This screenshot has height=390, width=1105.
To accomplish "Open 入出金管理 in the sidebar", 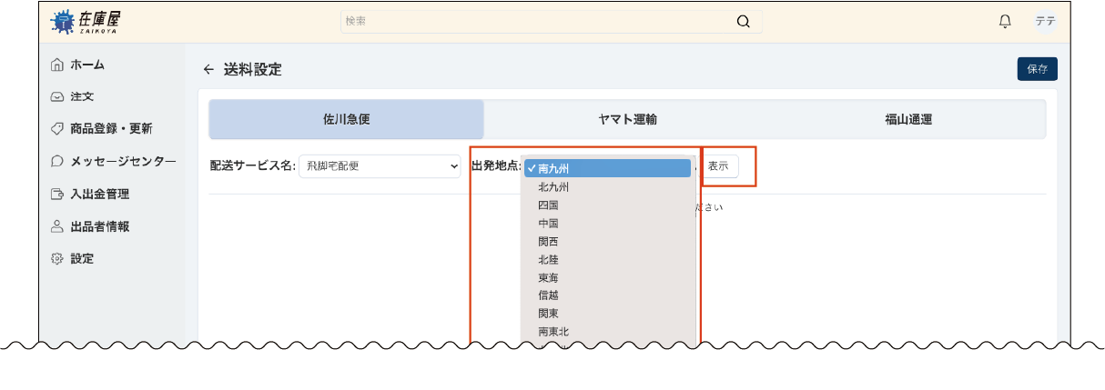I will (99, 194).
